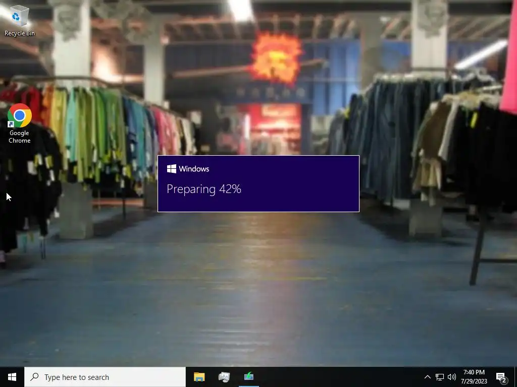This screenshot has height=387, width=517.
Task: Select the active installer taskbar icon
Action: point(249,377)
